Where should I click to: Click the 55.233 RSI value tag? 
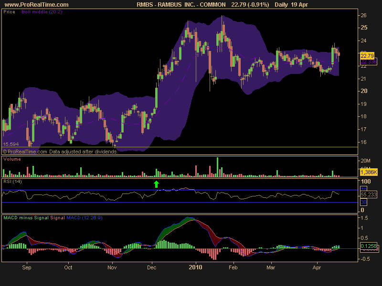pyautogui.click(x=369, y=194)
